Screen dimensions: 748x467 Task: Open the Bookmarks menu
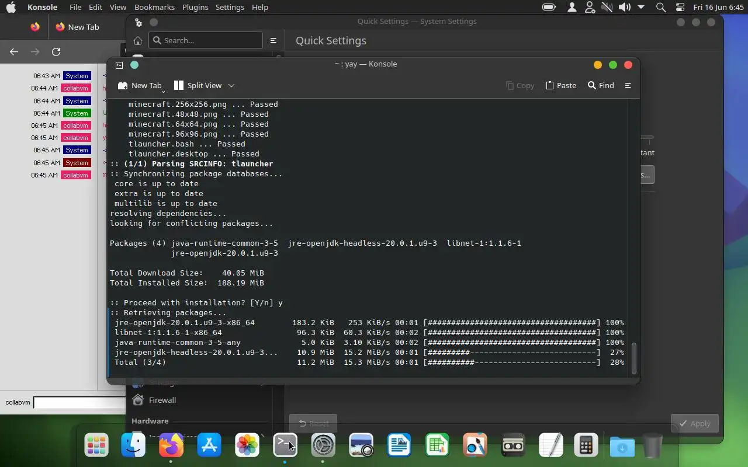tap(154, 7)
